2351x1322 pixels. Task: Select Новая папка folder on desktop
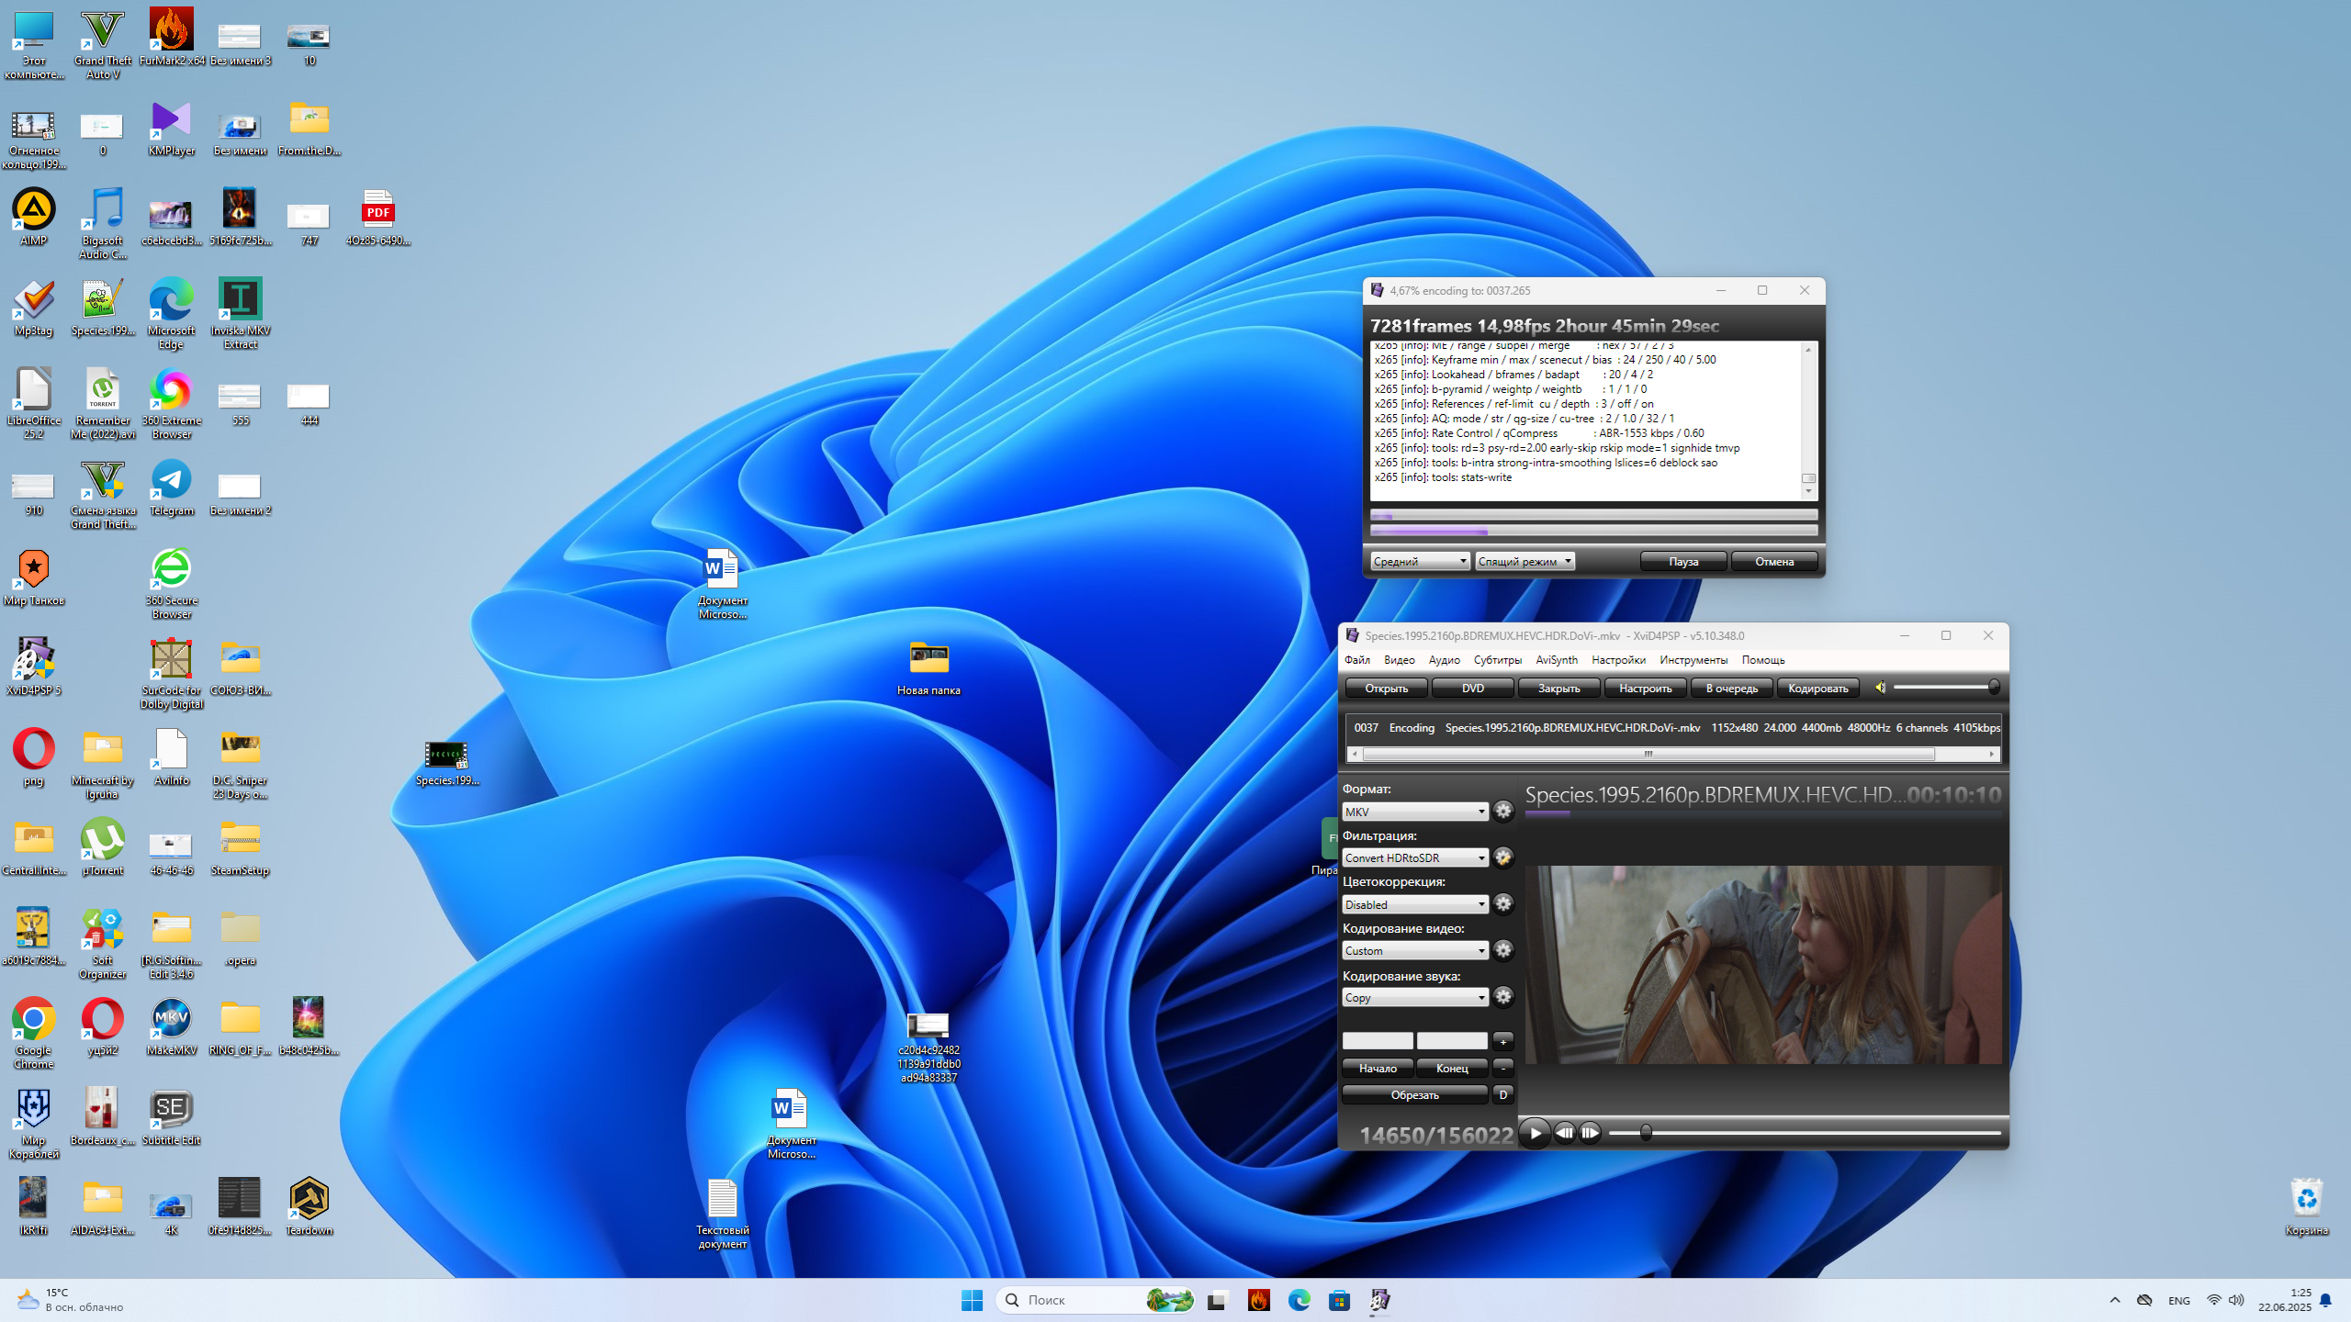coord(928,668)
